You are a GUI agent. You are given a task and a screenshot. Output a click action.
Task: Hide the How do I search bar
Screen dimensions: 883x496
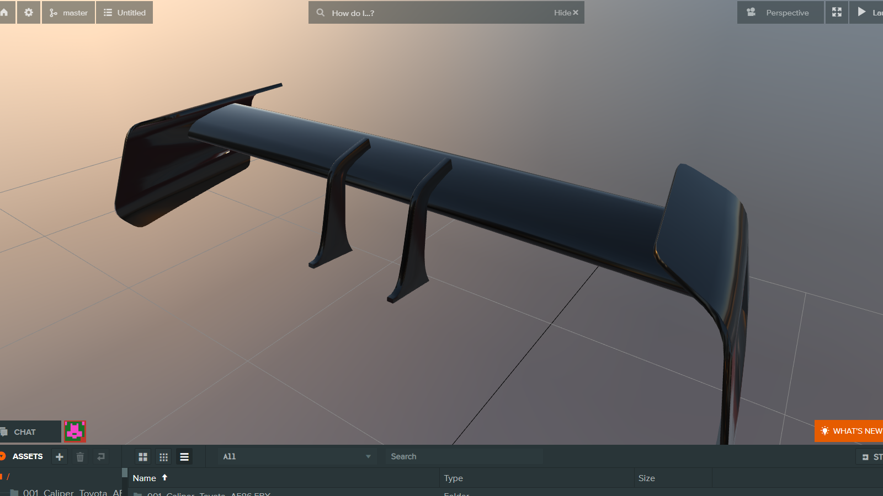[566, 13]
